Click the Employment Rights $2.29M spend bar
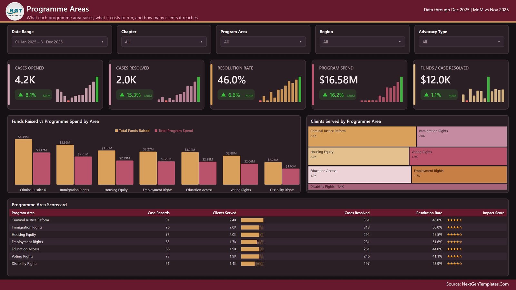Image resolution: width=516 pixels, height=290 pixels. (x=166, y=173)
